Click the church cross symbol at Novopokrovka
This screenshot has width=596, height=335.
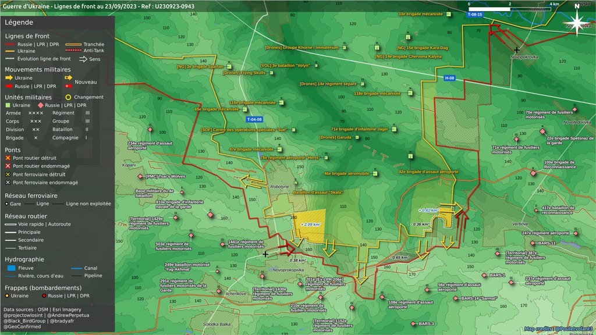click(x=517, y=50)
